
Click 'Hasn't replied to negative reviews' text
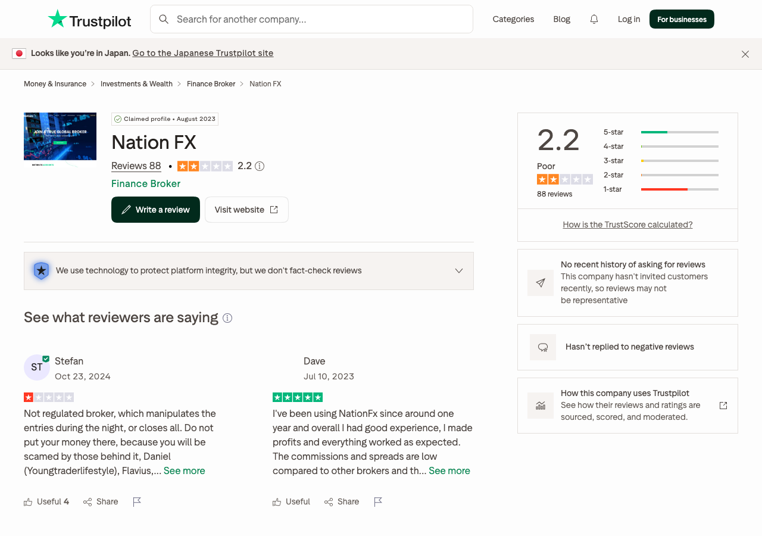point(630,347)
